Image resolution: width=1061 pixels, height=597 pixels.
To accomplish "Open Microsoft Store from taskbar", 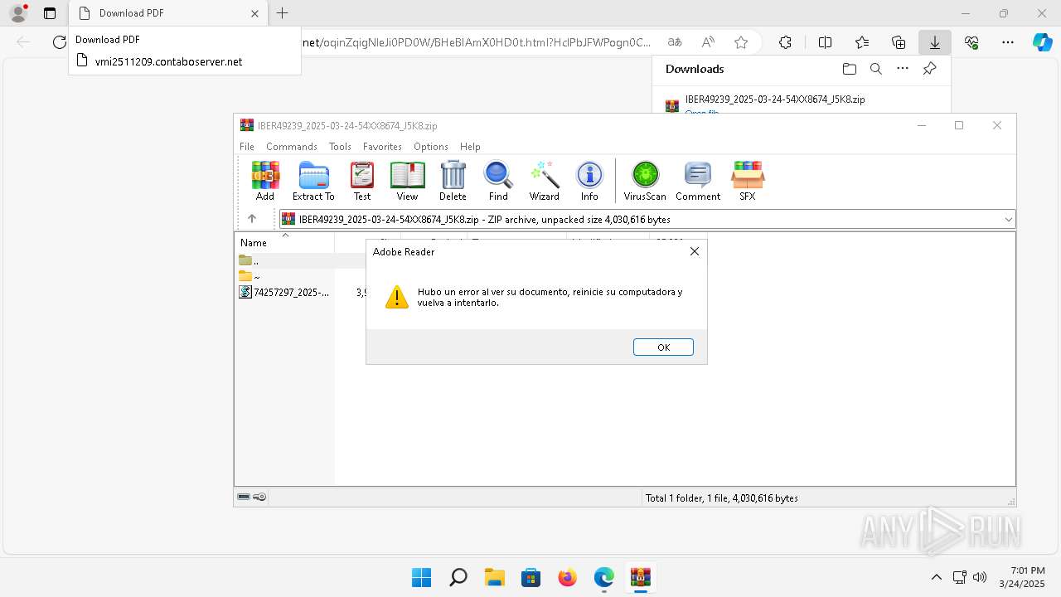I will tap(530, 577).
